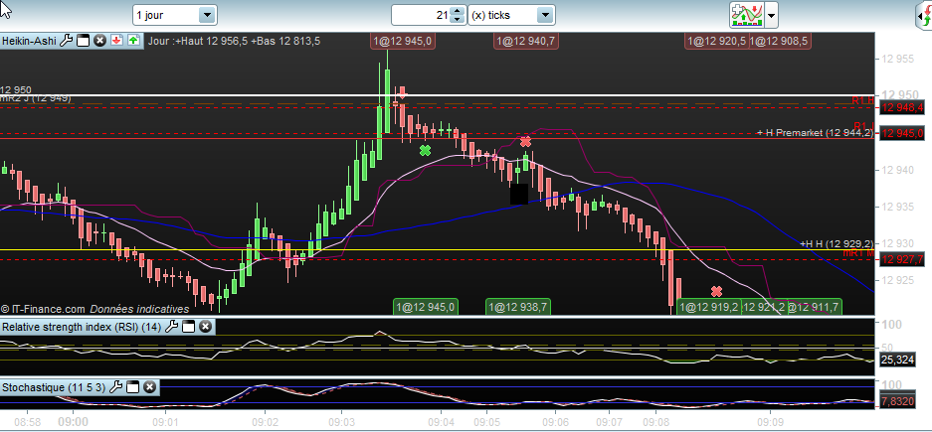Click the 09:08 time axis label

pos(655,422)
